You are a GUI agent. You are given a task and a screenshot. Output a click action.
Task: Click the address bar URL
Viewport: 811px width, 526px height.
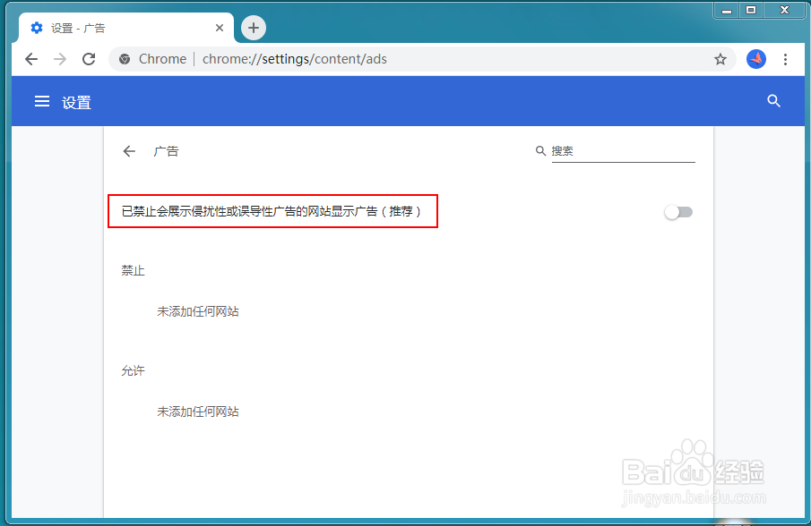click(294, 59)
